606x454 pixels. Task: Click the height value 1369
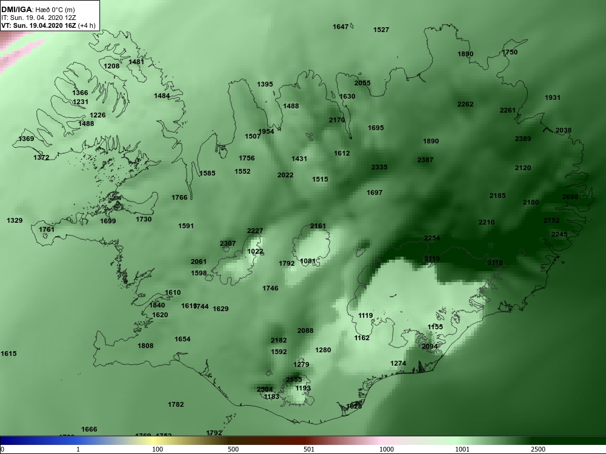coord(26,139)
